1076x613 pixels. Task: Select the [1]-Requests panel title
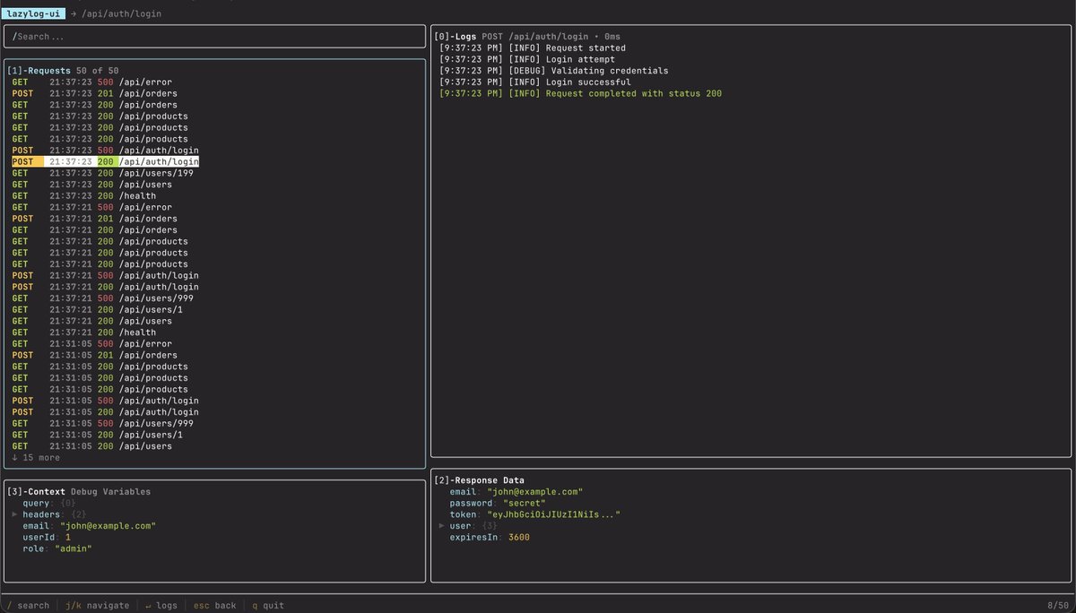pos(39,70)
